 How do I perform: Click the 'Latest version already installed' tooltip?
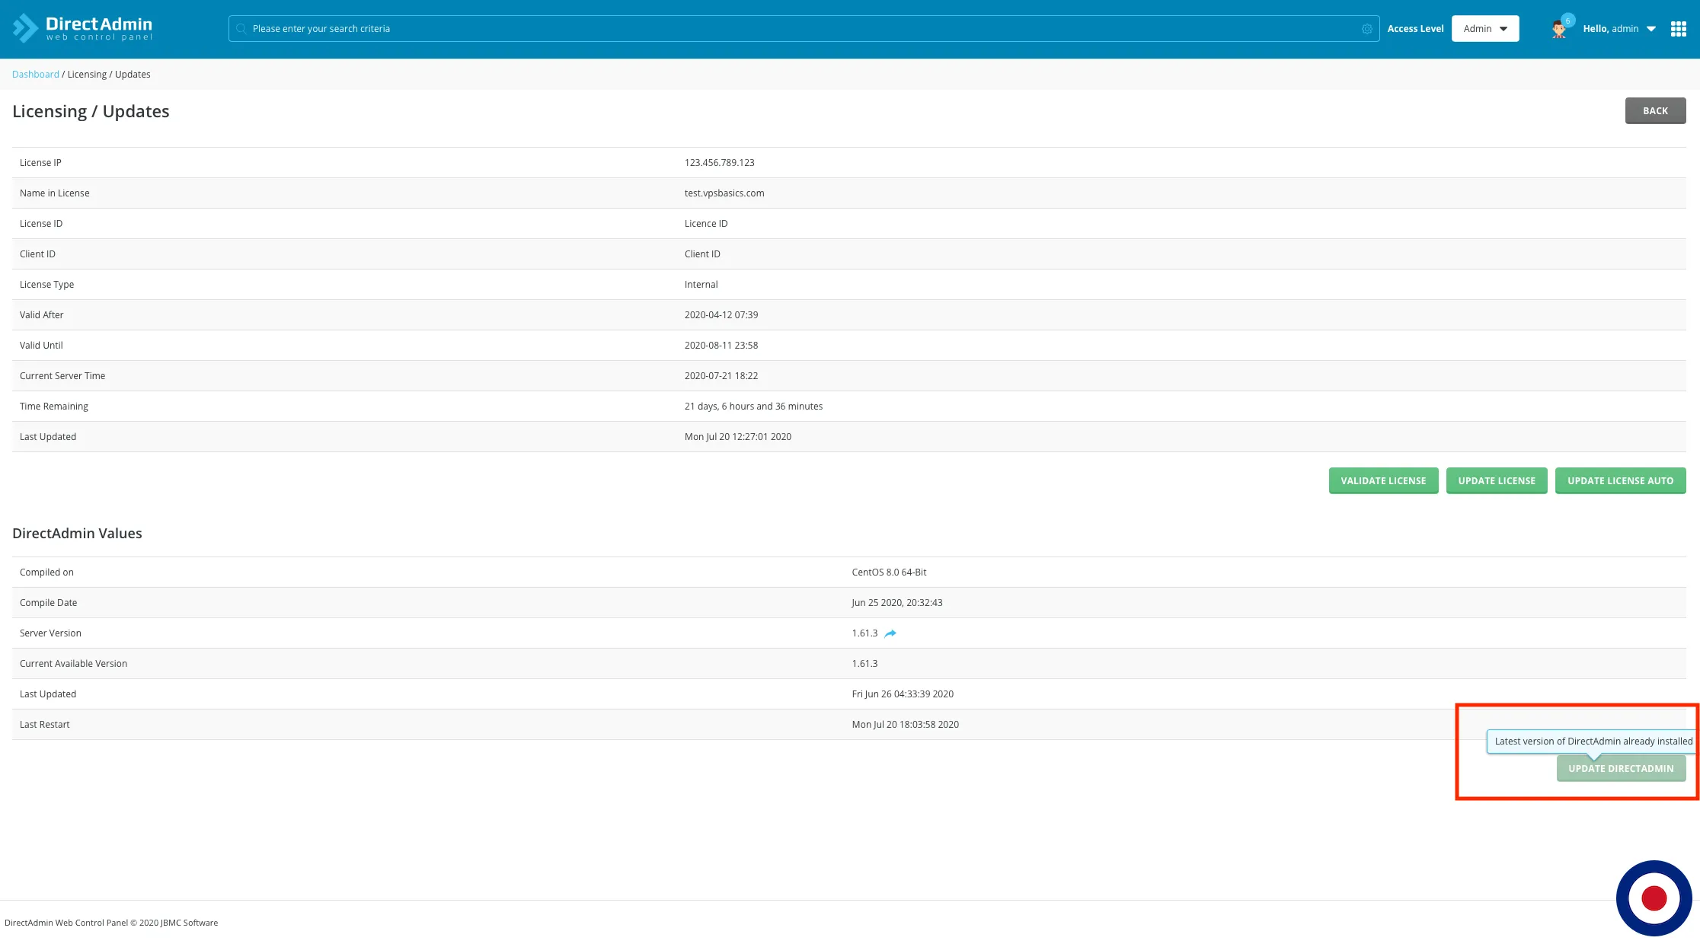click(x=1593, y=741)
